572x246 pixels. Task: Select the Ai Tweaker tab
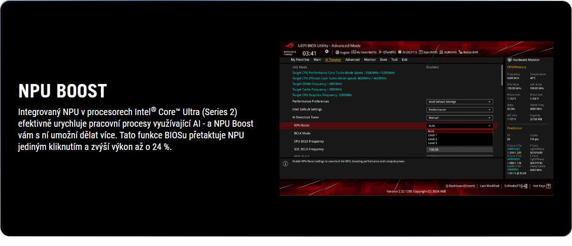(x=333, y=59)
